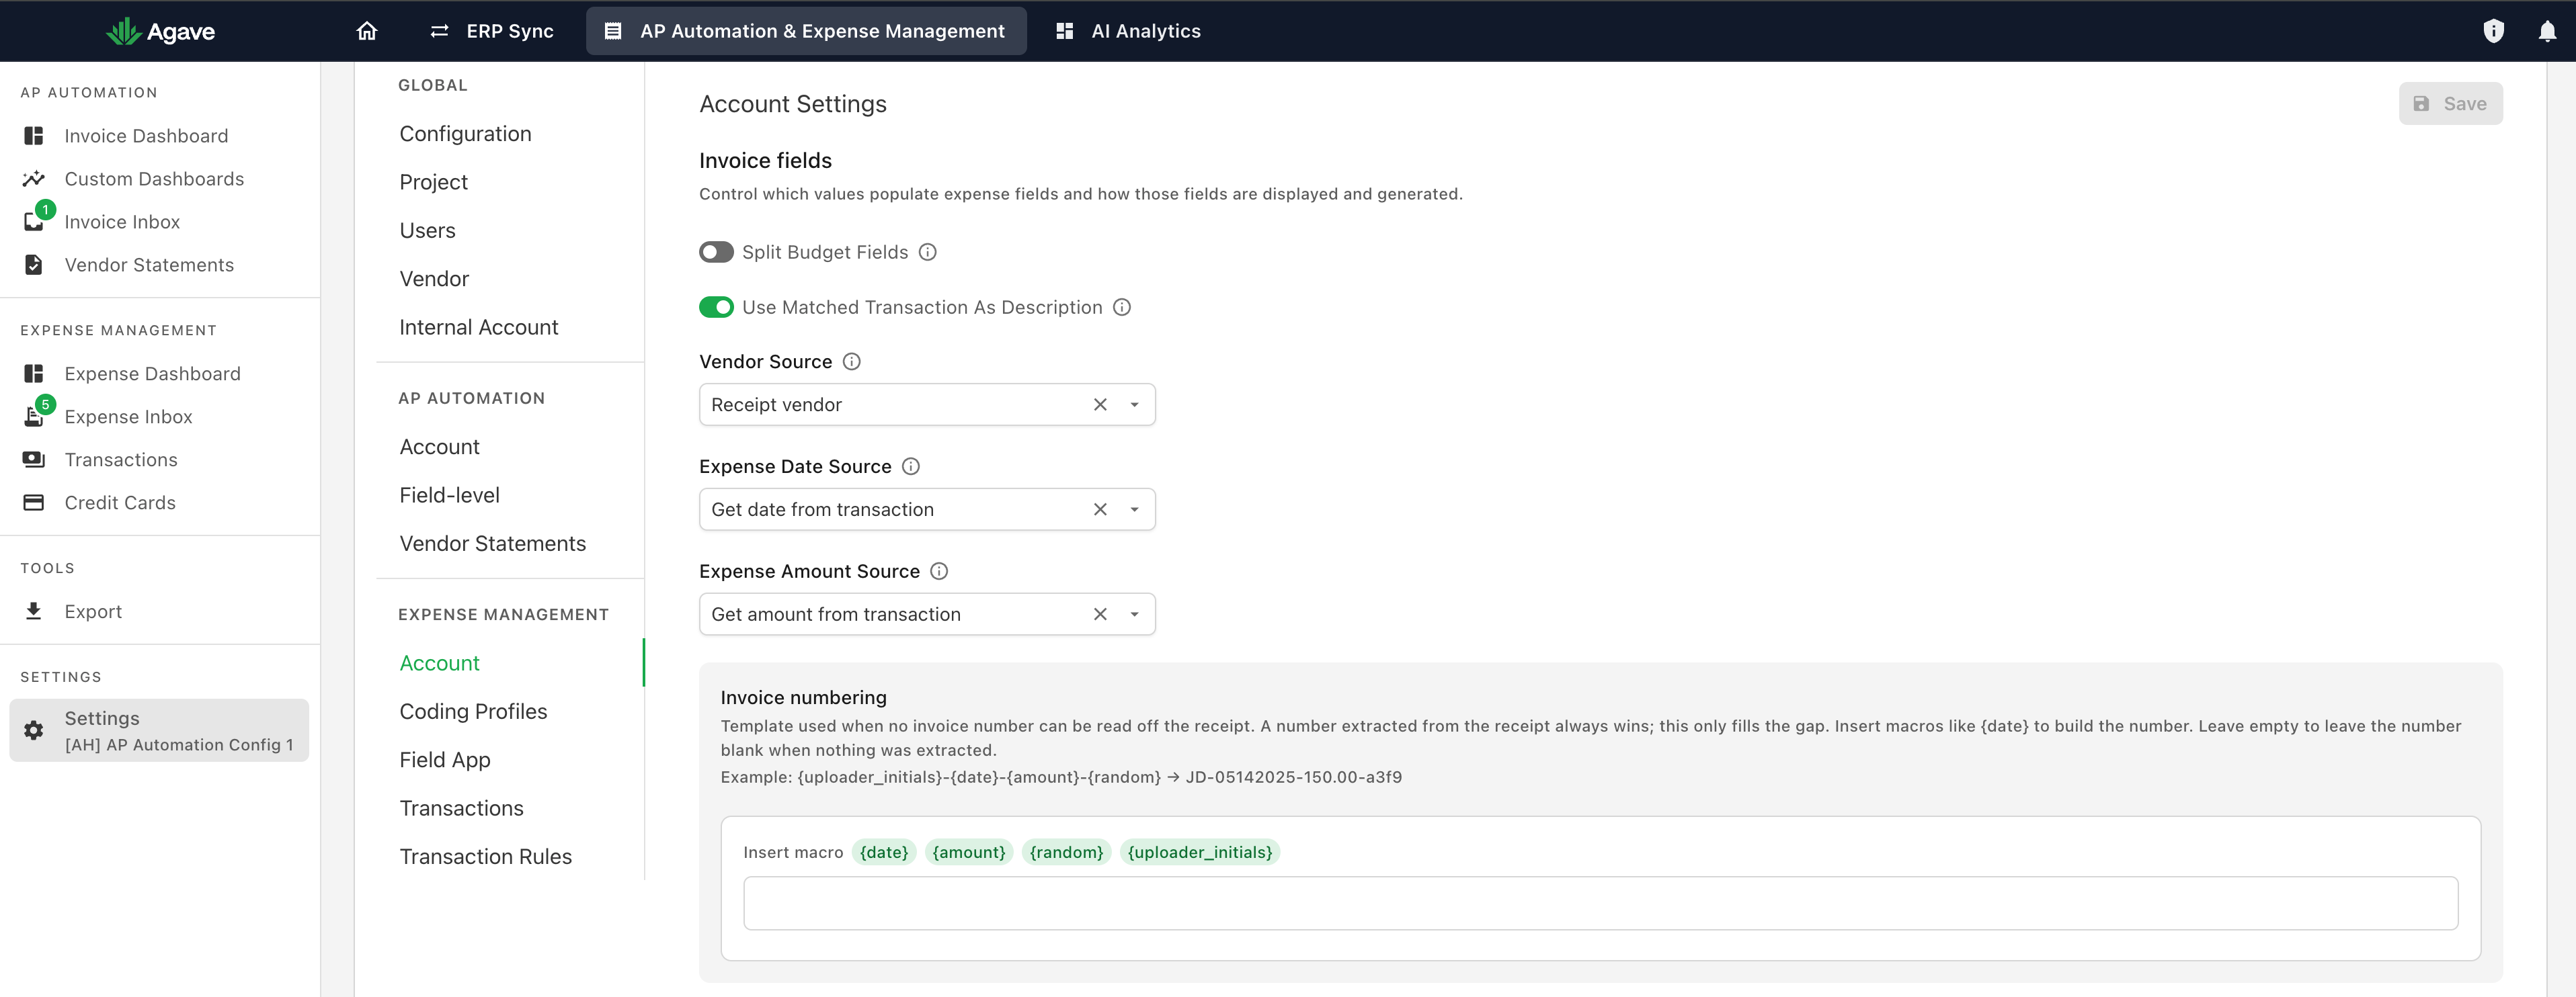
Task: Expand the Expense Amount Source dropdown arrow
Action: 1134,614
